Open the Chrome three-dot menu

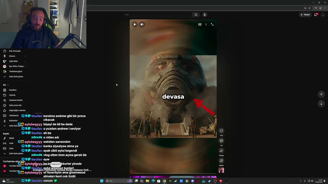[x=325, y=8]
